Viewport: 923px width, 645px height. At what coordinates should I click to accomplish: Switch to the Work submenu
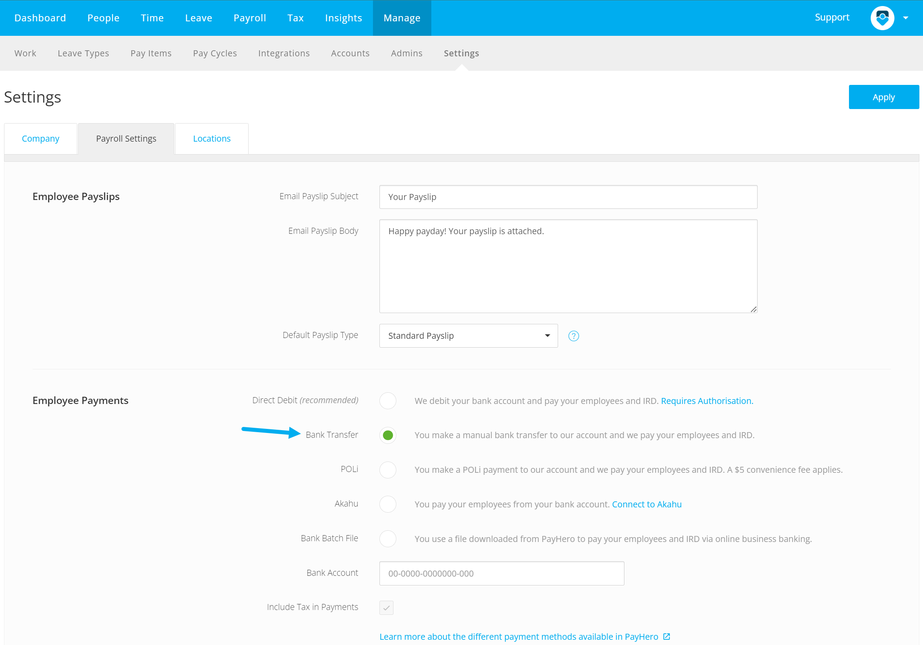25,53
